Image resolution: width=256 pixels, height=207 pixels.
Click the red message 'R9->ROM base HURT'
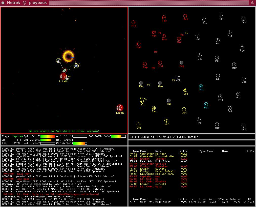point(17,174)
